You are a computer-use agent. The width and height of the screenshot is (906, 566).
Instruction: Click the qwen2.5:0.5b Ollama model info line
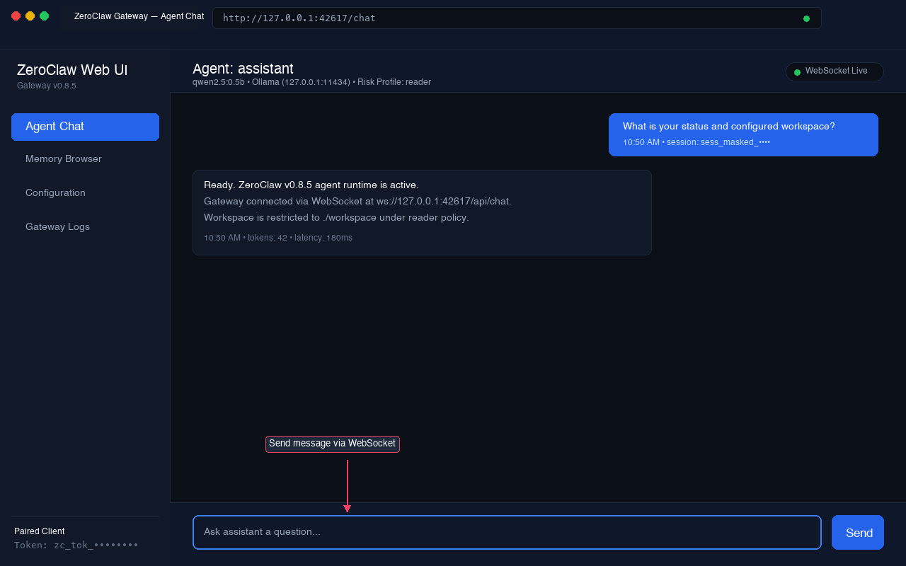(311, 82)
